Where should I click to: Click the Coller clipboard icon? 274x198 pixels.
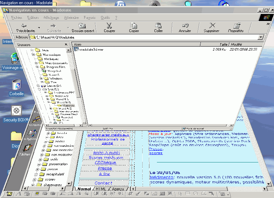158,25
